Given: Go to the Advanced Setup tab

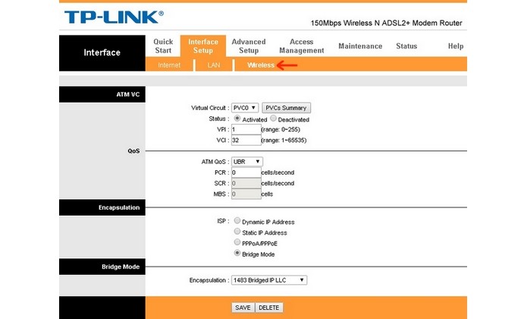Looking at the screenshot, I should [x=249, y=46].
